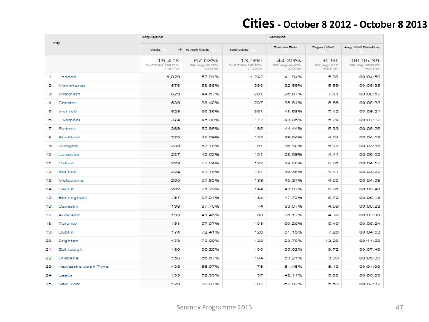The height and width of the screenshot is (322, 429).
Task: Click Auckland's bounce rate 76.17%
Action: (293, 215)
